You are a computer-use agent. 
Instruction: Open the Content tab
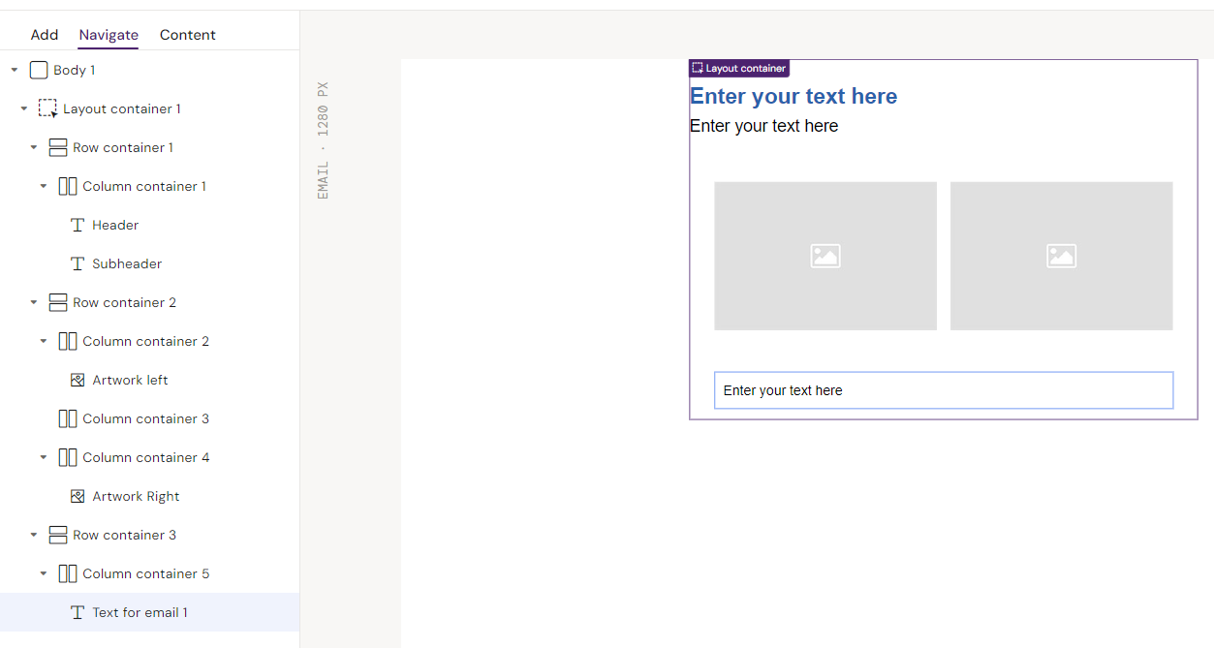click(187, 35)
